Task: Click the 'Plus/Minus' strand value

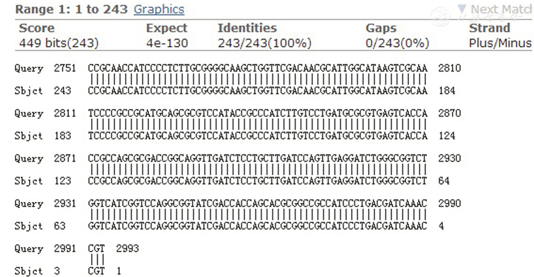Action: point(500,43)
